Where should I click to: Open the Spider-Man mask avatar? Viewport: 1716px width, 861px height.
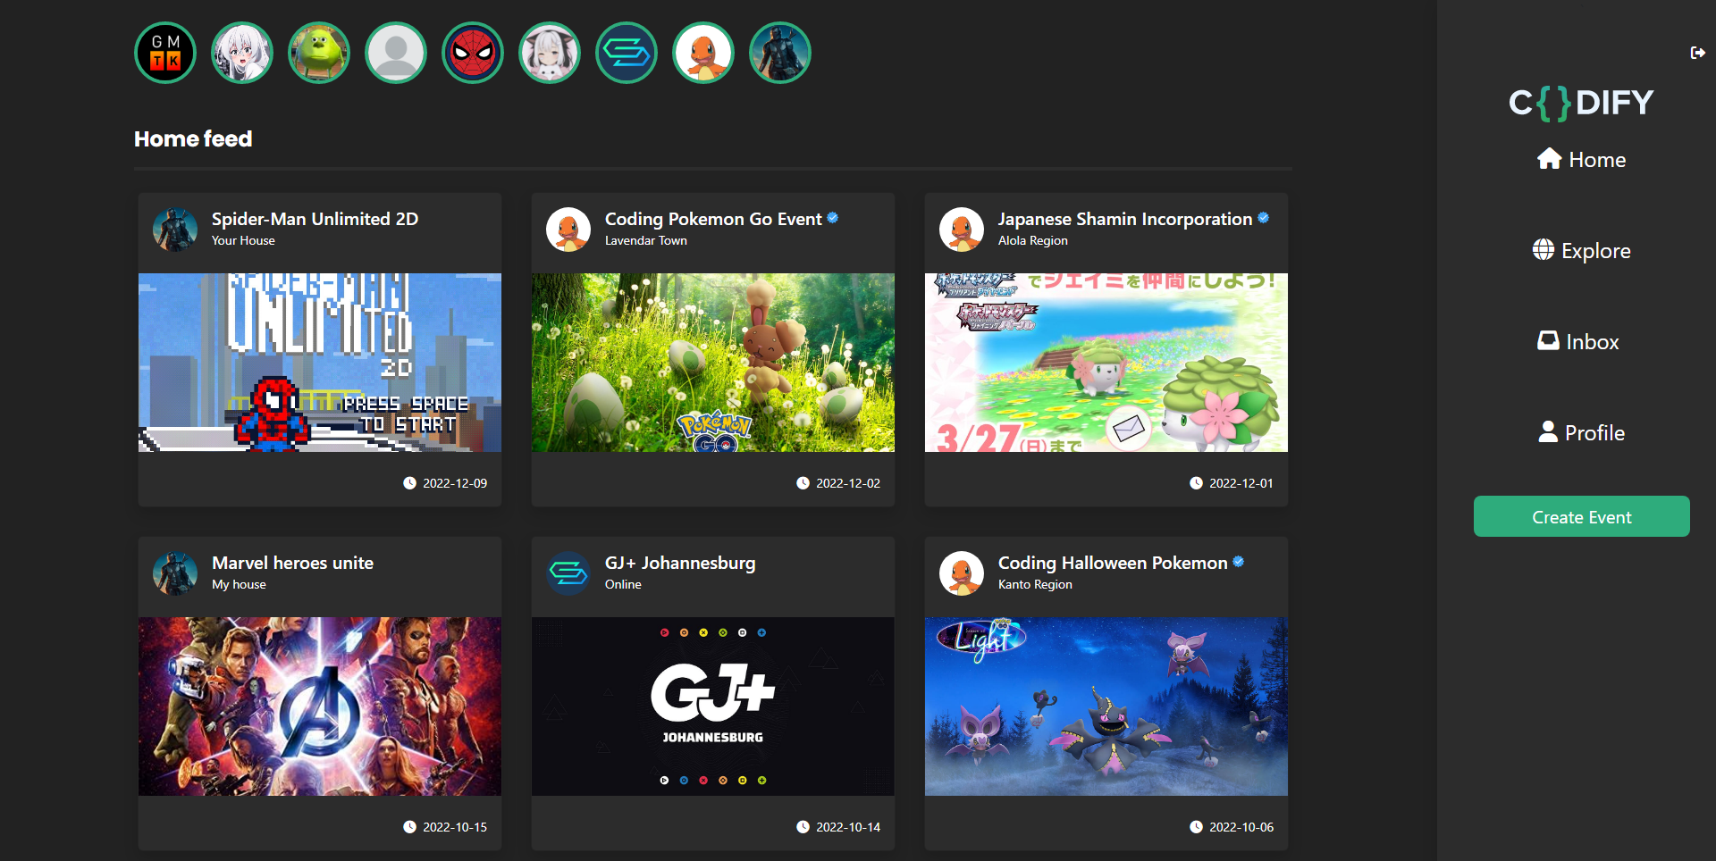[x=473, y=53]
